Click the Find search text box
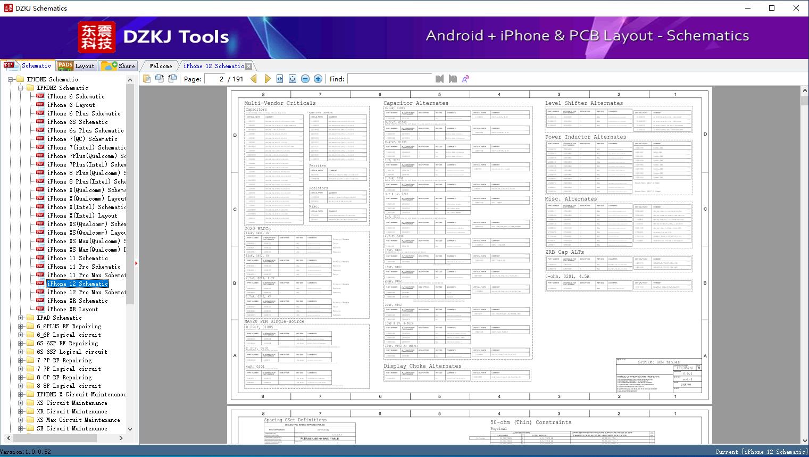 (x=389, y=79)
